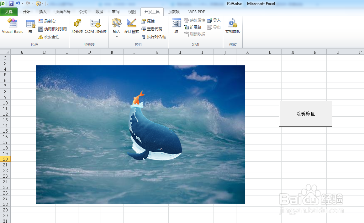The height and width of the screenshot is (223, 364).
Task: Select the whale ocean picture
Action: 140,135
